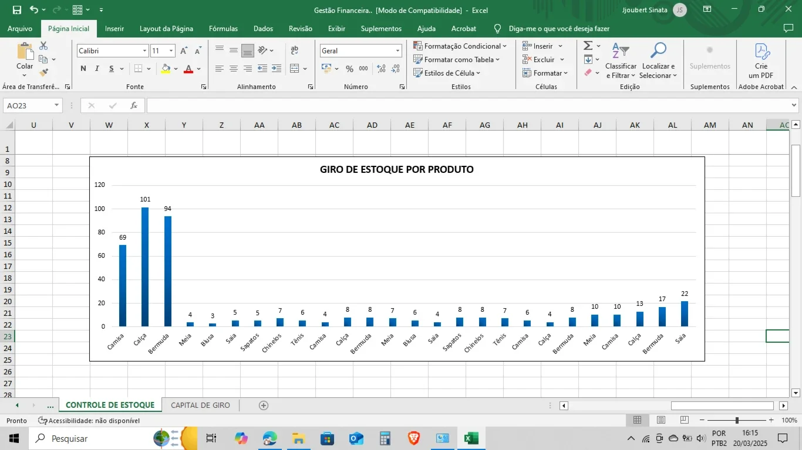Open the Calculator icon in taskbar
Screen dimensions: 802x450
(x=385, y=438)
